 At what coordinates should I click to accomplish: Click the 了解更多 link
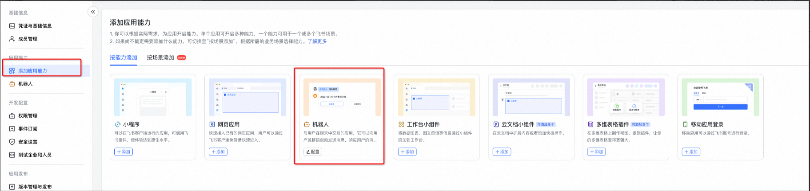[x=317, y=41]
